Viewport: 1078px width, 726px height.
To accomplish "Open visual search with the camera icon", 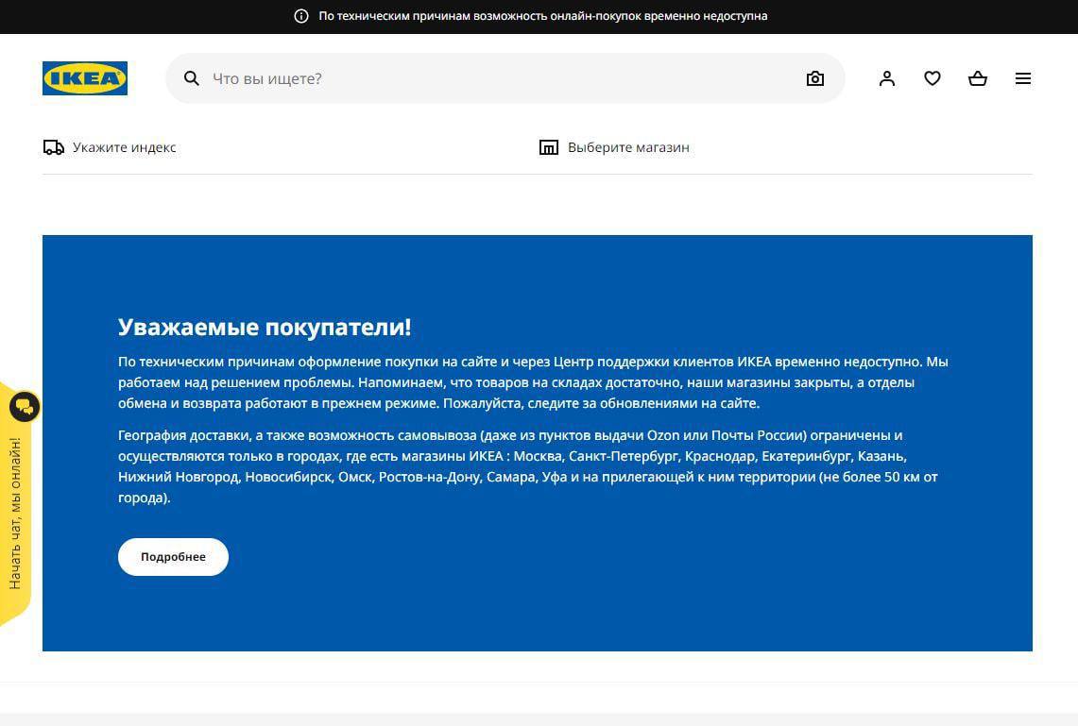I will tap(814, 78).
